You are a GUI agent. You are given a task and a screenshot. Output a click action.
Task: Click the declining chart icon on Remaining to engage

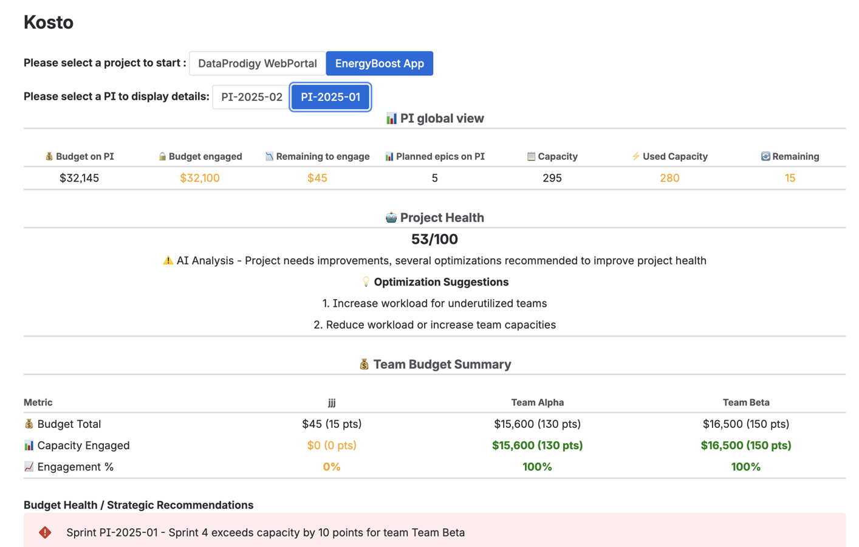tap(269, 156)
